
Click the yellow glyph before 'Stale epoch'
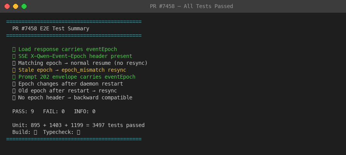click(14, 70)
